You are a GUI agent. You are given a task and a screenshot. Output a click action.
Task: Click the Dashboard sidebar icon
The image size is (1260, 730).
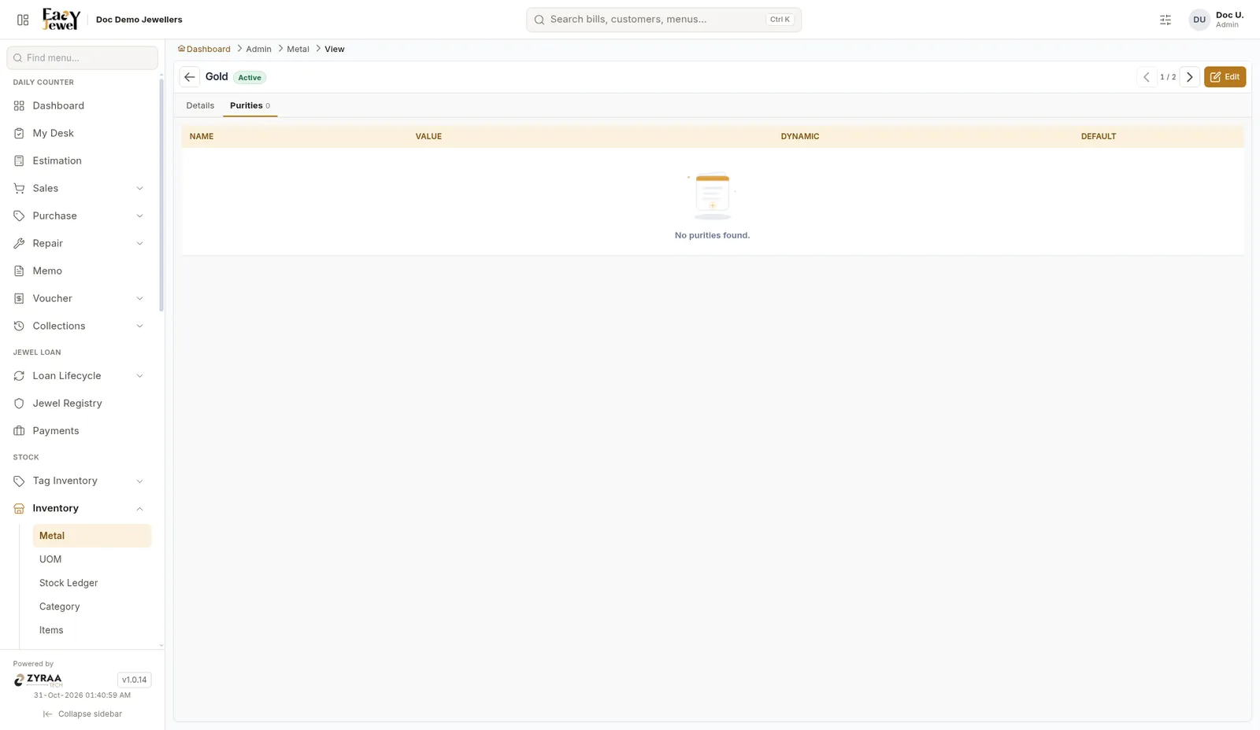click(19, 105)
